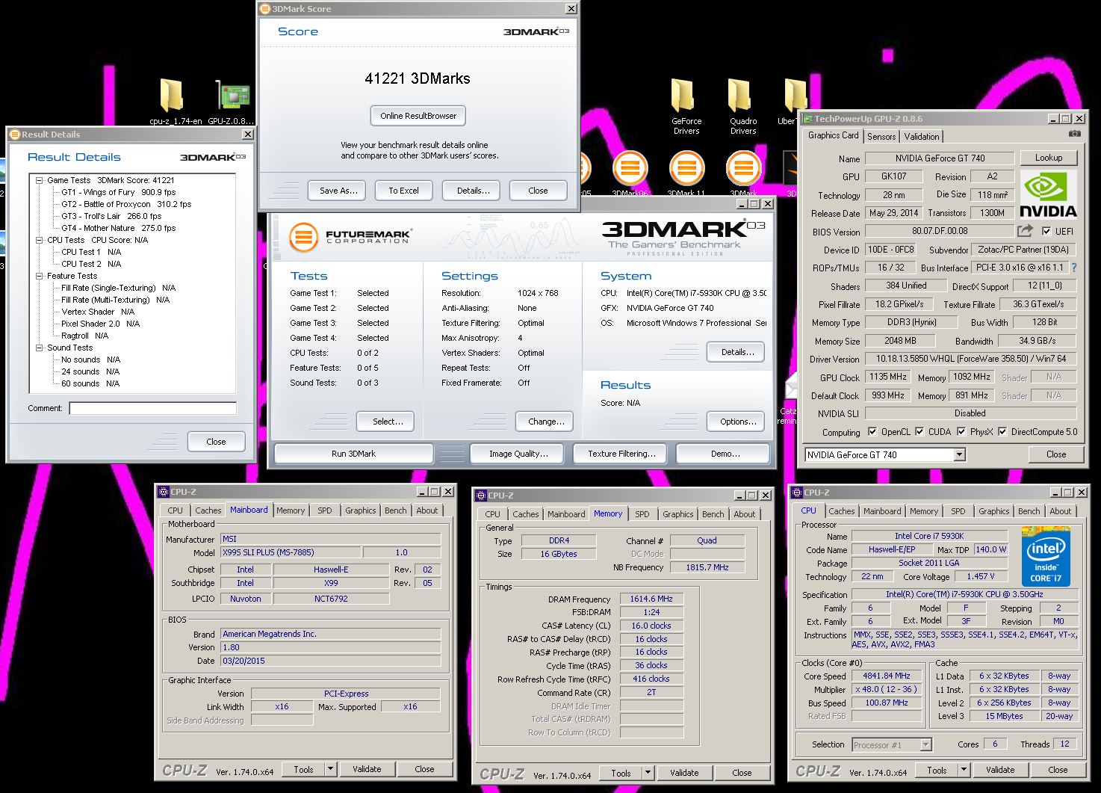The width and height of the screenshot is (1101, 793).
Task: Click title icon of CPU-Z Mainboard window
Action: [164, 492]
